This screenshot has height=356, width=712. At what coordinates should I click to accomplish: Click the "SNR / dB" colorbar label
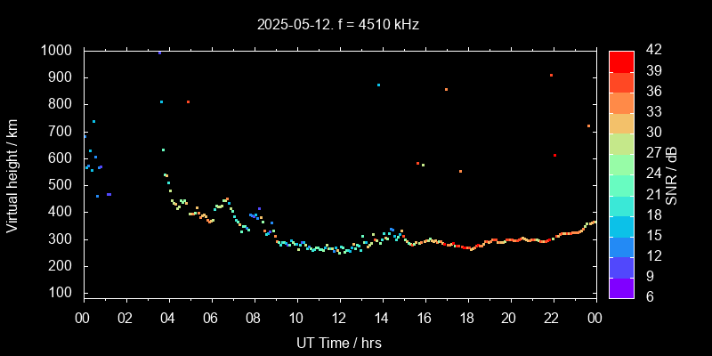[x=672, y=173]
